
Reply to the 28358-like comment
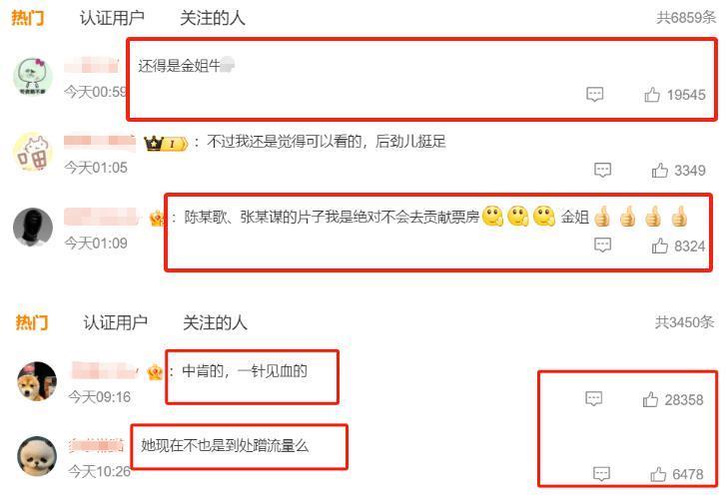click(x=593, y=398)
